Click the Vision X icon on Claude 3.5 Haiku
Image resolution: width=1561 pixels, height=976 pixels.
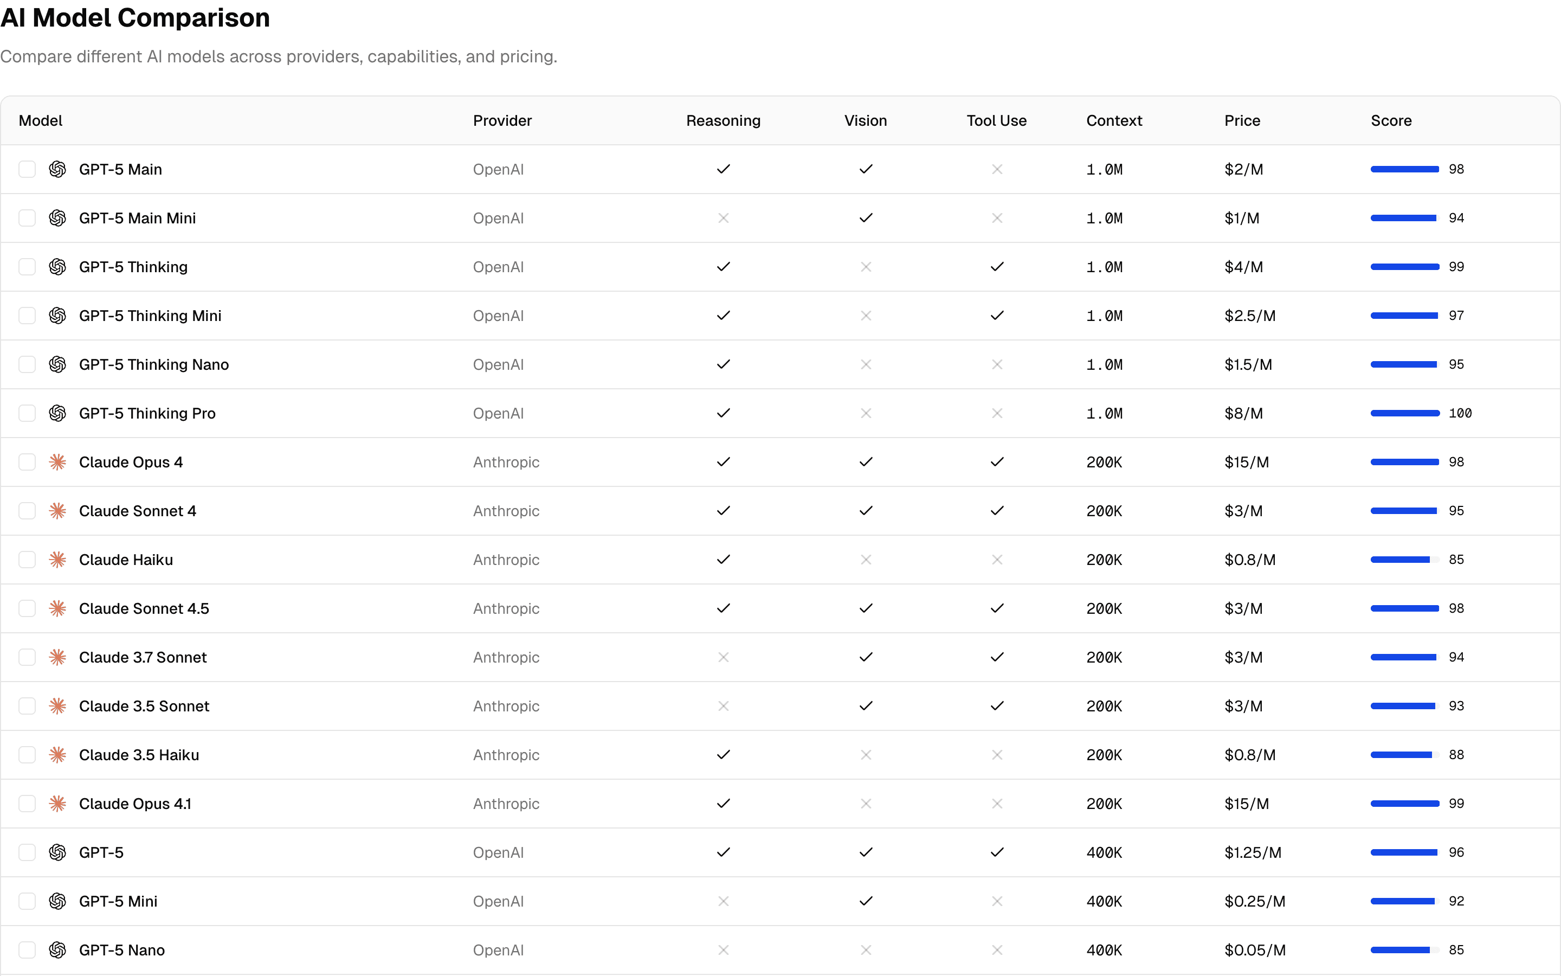click(x=865, y=755)
